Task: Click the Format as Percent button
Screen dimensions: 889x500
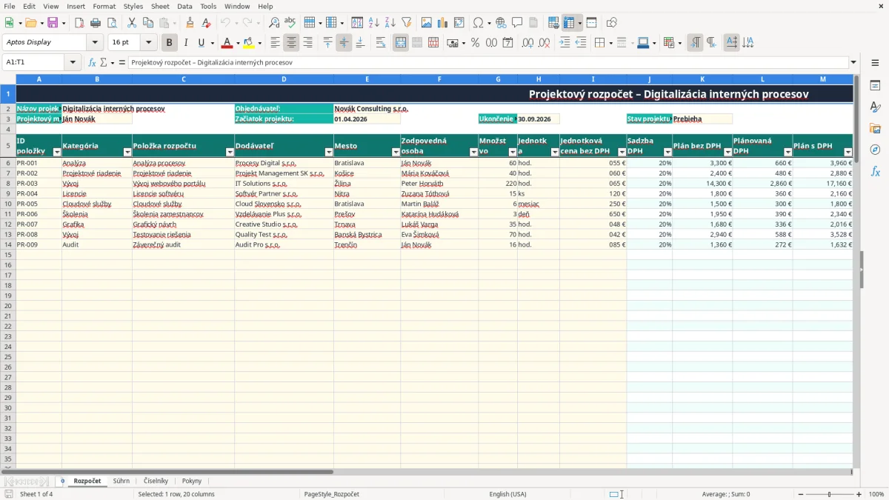Action: 475,43
